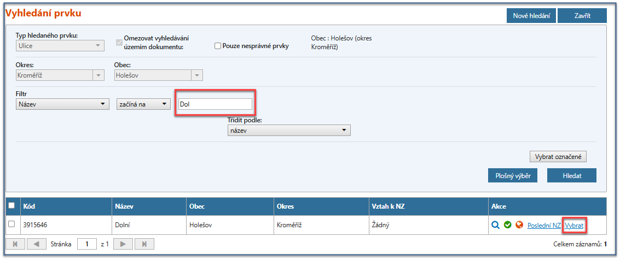Image resolution: width=620 pixels, height=260 pixels.
Task: Click the 'Vybrat' link in the Dolní row
Action: (x=574, y=225)
